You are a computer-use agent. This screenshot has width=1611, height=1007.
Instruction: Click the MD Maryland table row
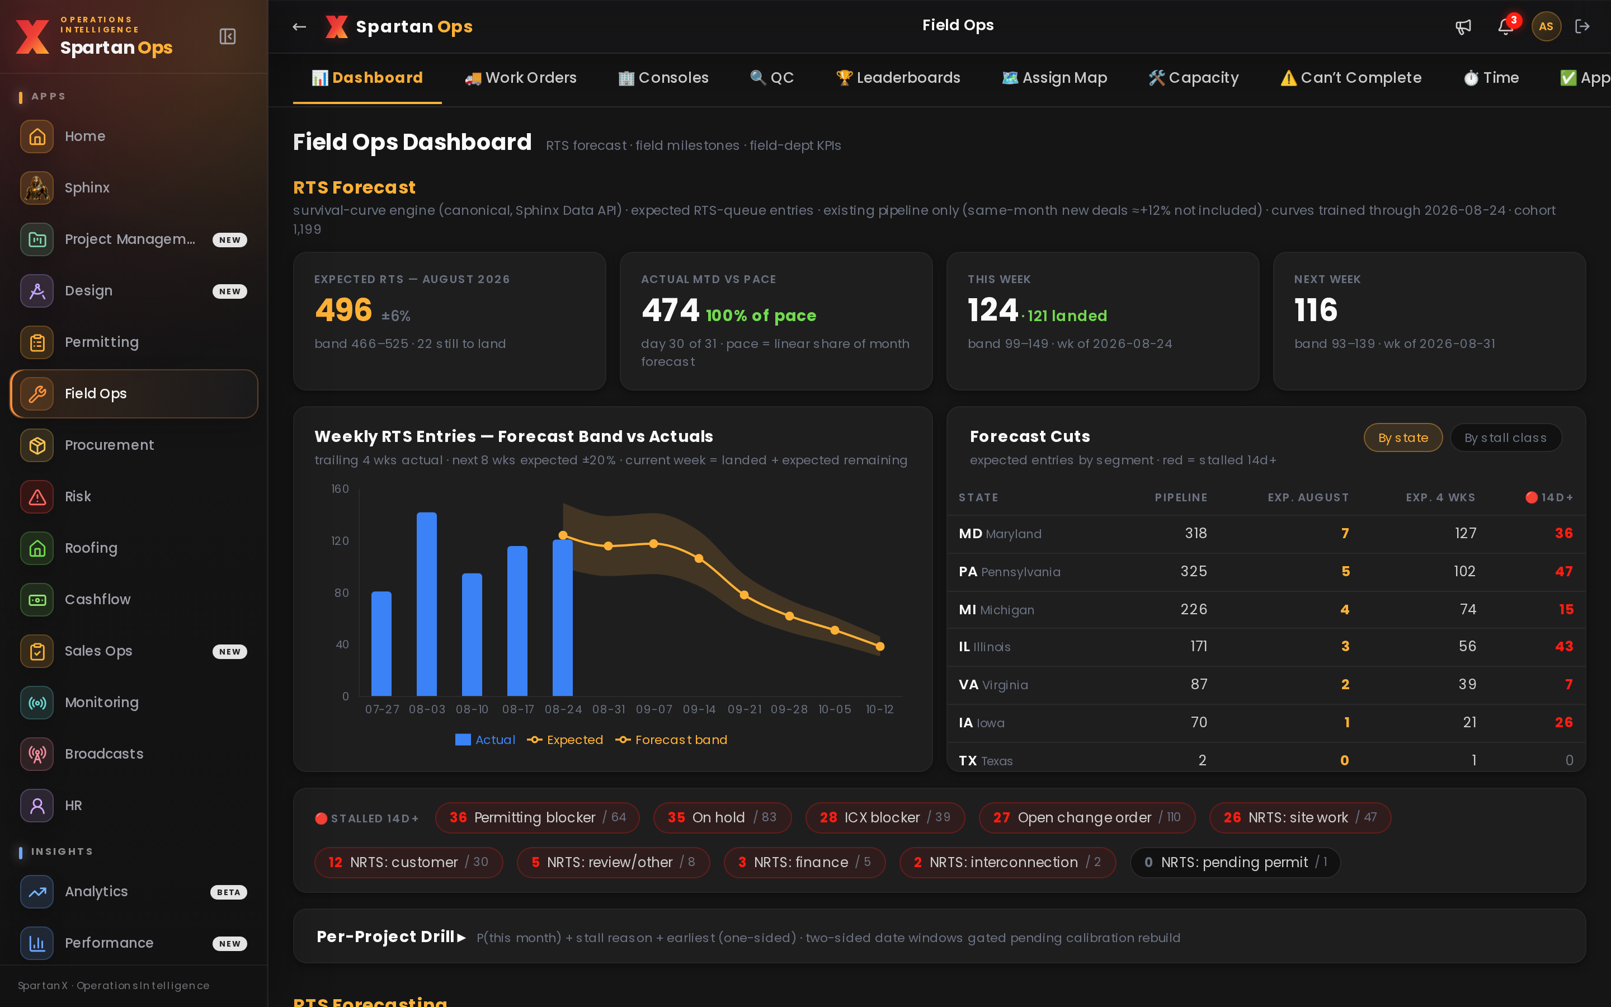coord(1265,534)
